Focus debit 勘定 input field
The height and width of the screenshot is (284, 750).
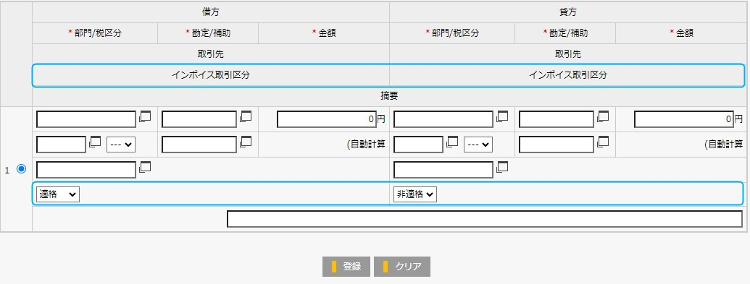pyautogui.click(x=199, y=119)
